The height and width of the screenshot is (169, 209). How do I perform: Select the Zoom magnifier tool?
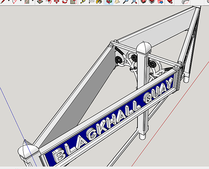pyautogui.click(x=126, y=2)
